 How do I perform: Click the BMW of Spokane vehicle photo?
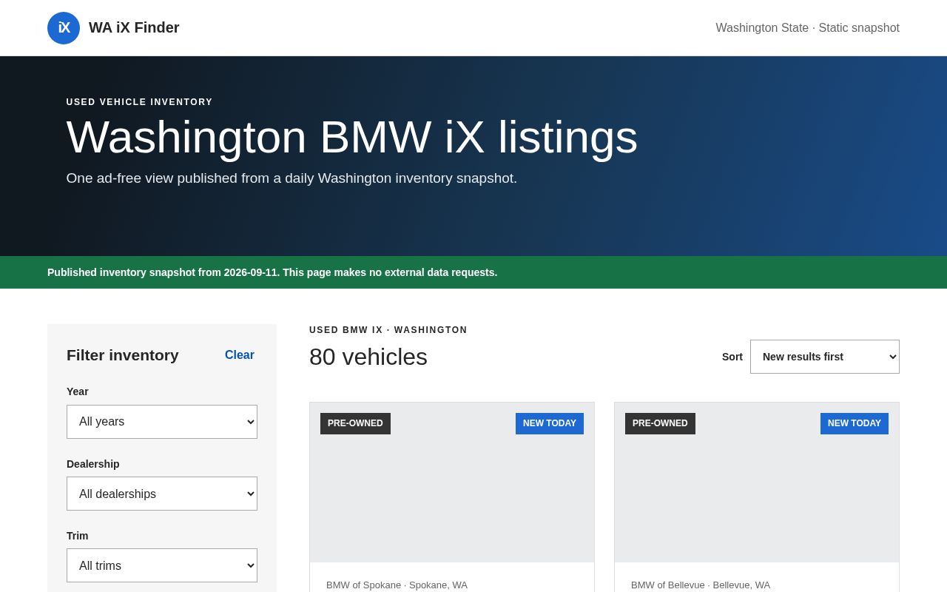[452, 482]
